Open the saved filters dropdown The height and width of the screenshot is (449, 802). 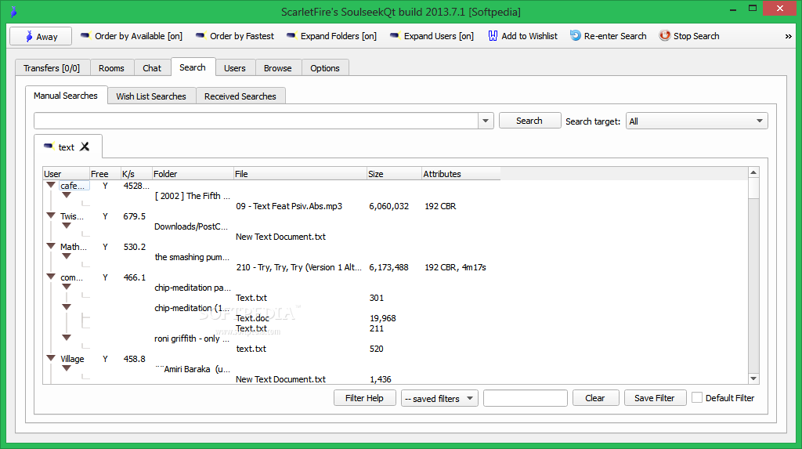click(x=439, y=398)
